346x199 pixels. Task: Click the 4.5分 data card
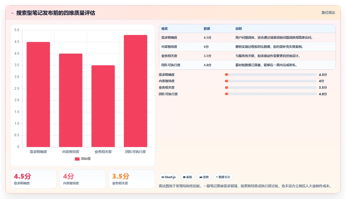33,179
